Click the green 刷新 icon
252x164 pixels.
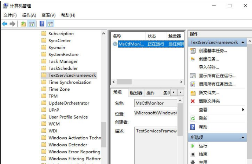(x=193, y=119)
